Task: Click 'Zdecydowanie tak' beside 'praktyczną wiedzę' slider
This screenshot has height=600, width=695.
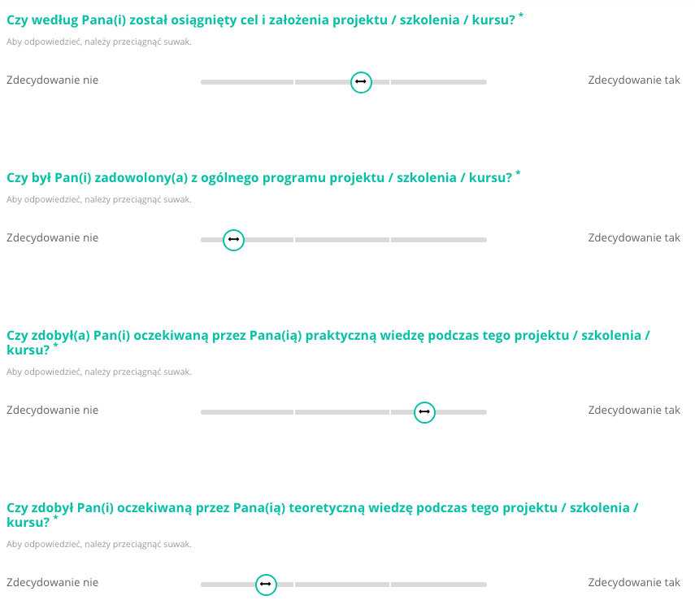Action: [x=634, y=411]
